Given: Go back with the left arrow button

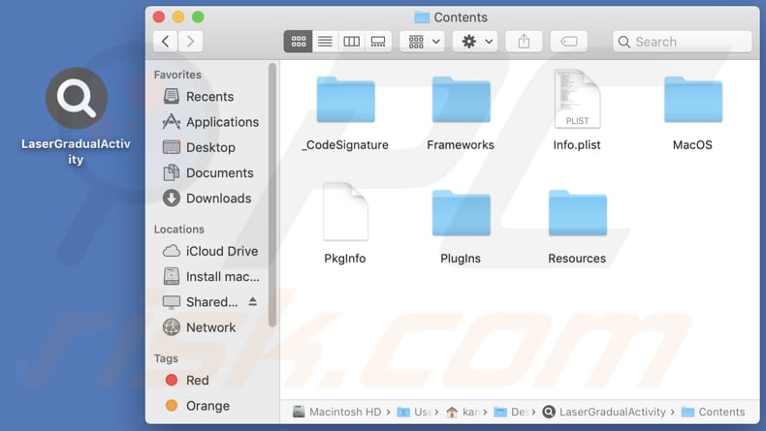Looking at the screenshot, I should pyautogui.click(x=166, y=41).
